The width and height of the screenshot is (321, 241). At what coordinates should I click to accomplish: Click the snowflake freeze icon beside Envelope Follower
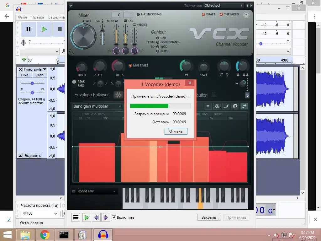[x=118, y=95]
